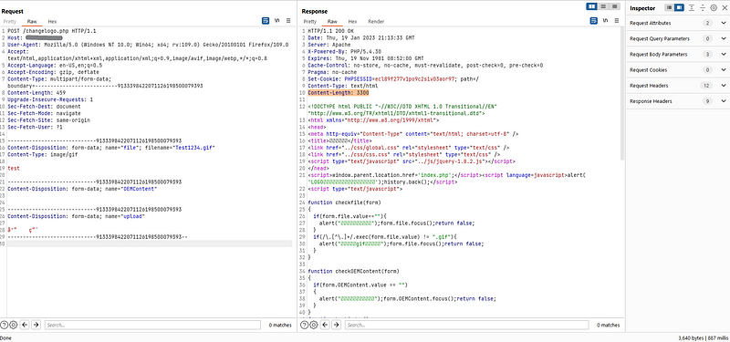Viewport: 730px width, 342px height.
Task: Expand Request Body Parameters section
Action: pos(723,55)
